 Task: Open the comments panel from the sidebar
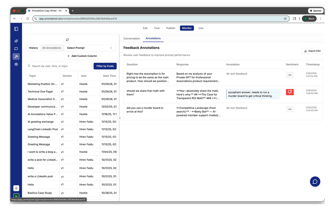point(16,49)
